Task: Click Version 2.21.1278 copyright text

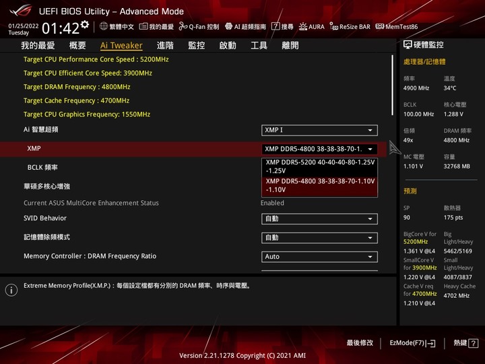Action: click(243, 356)
